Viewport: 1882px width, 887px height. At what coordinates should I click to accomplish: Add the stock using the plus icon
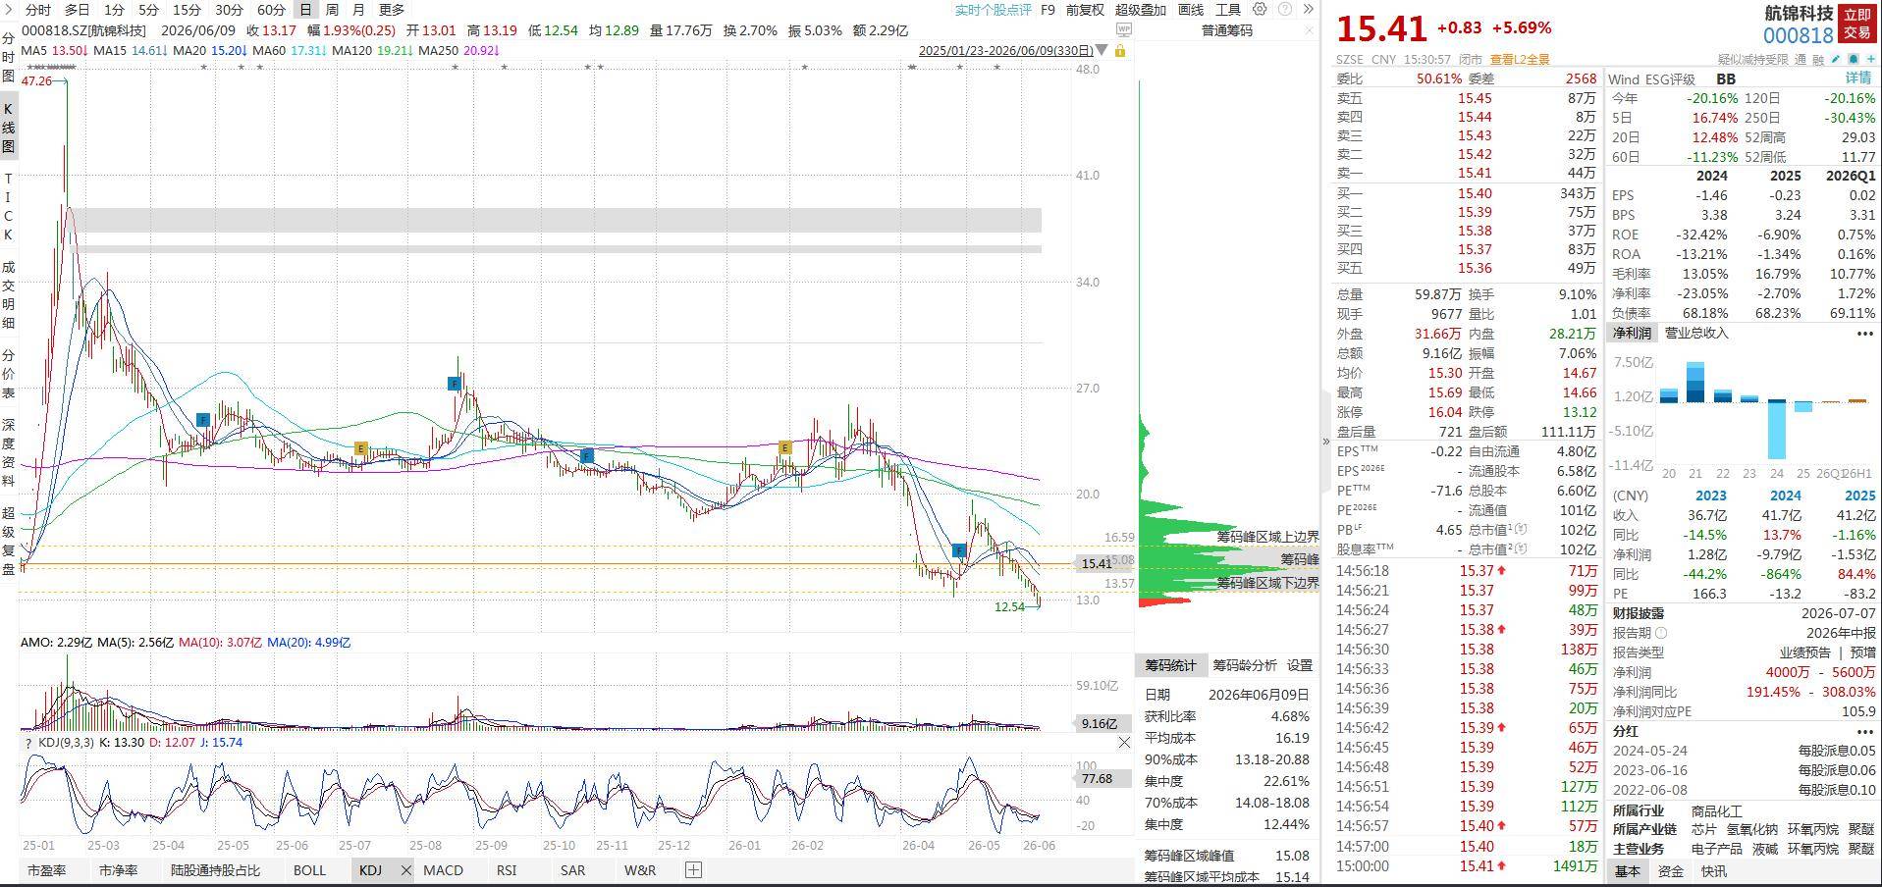click(x=1869, y=59)
